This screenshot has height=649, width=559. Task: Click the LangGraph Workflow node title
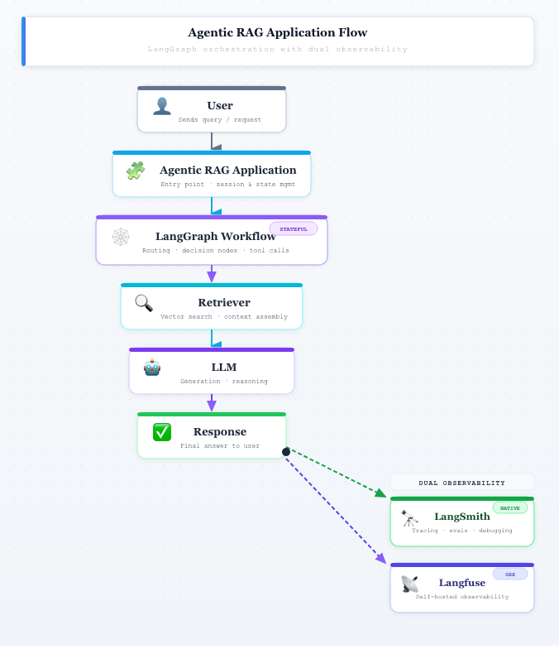[215, 237]
